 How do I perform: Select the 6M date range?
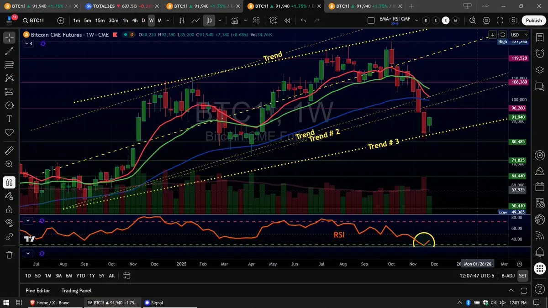(68, 276)
